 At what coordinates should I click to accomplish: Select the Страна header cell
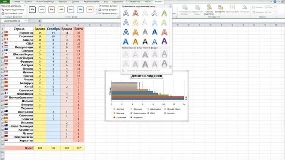coord(19,29)
